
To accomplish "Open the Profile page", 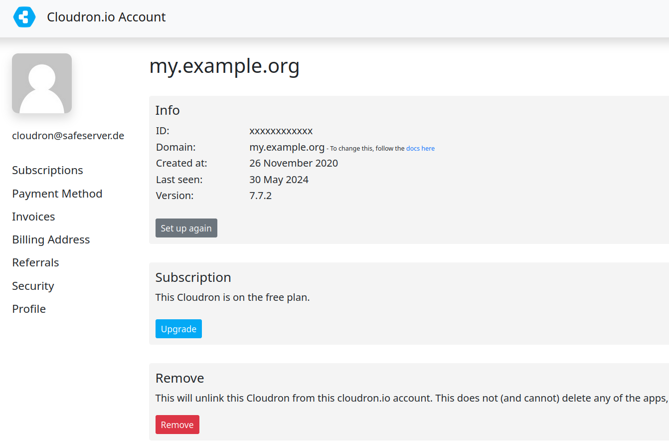I will click(x=29, y=309).
